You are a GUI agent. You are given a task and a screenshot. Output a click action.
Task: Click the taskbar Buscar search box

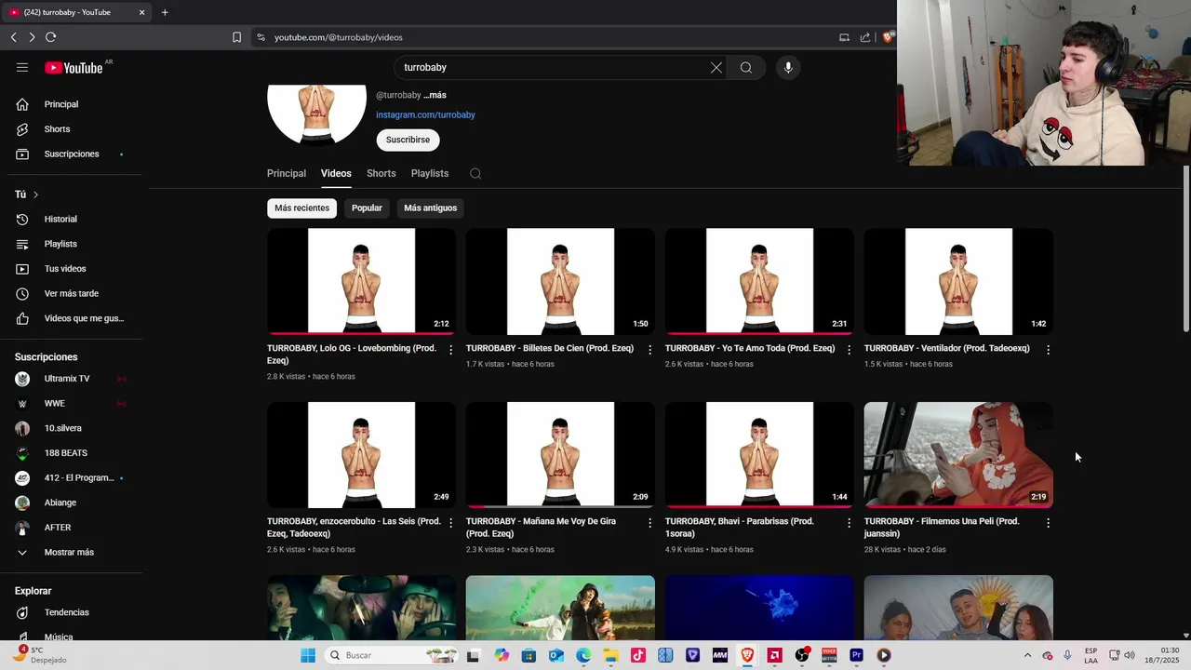391,655
